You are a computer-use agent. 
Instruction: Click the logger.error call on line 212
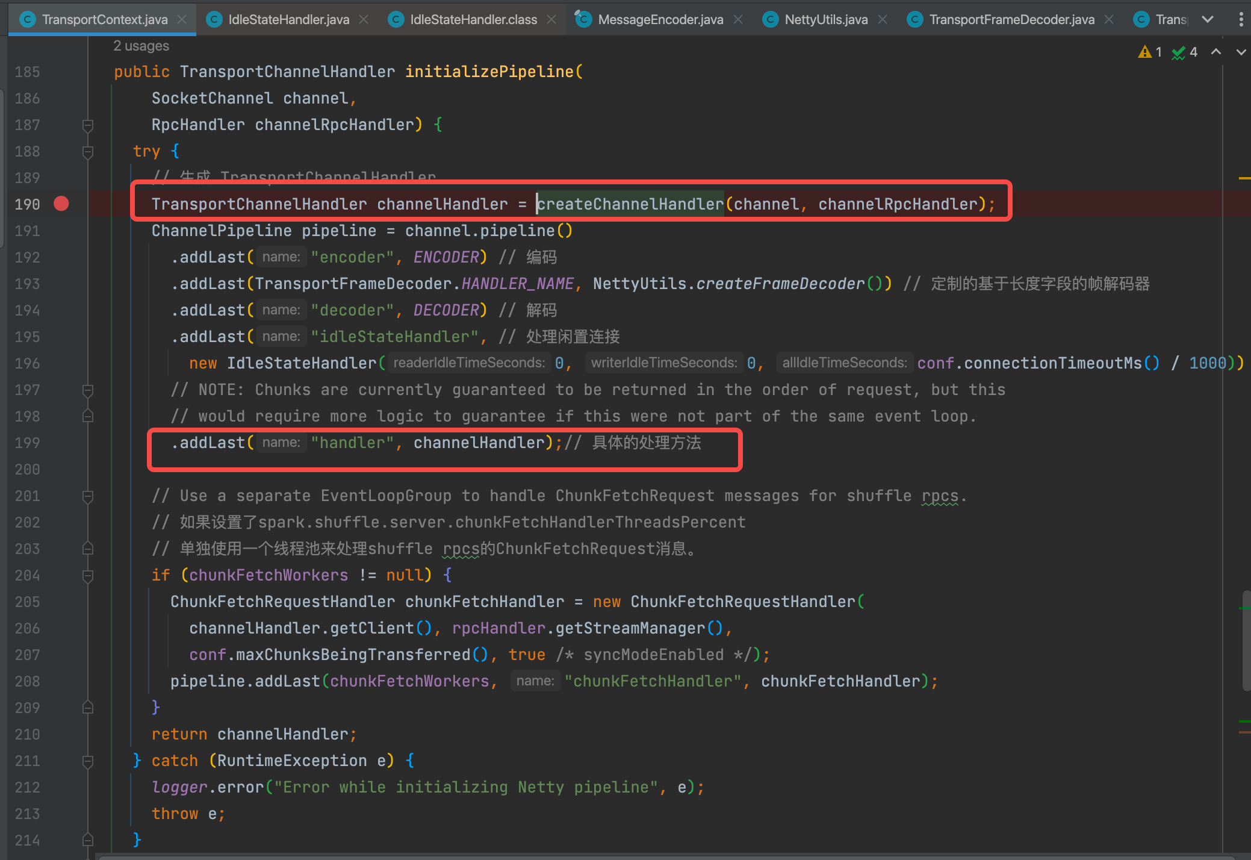coord(208,787)
